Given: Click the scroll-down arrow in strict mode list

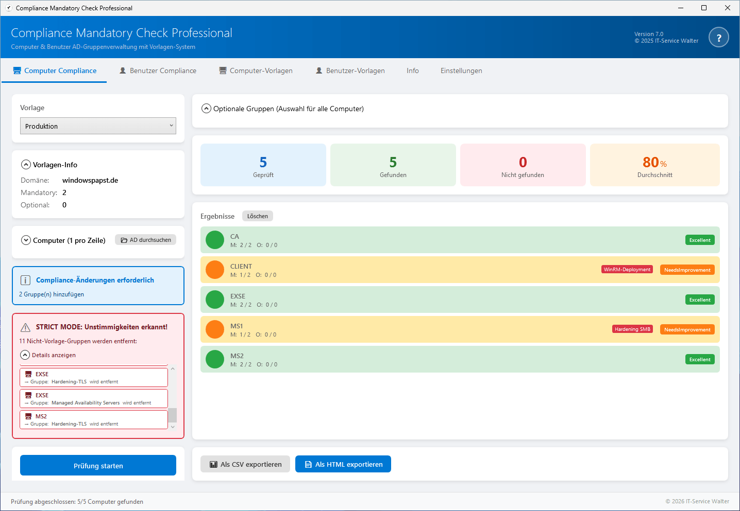Looking at the screenshot, I should pyautogui.click(x=173, y=426).
